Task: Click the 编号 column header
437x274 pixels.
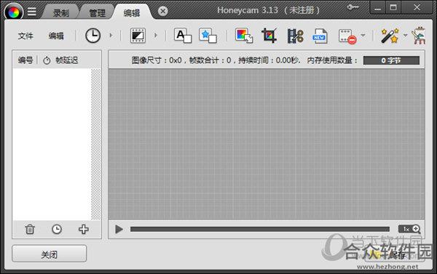Action: (25, 60)
